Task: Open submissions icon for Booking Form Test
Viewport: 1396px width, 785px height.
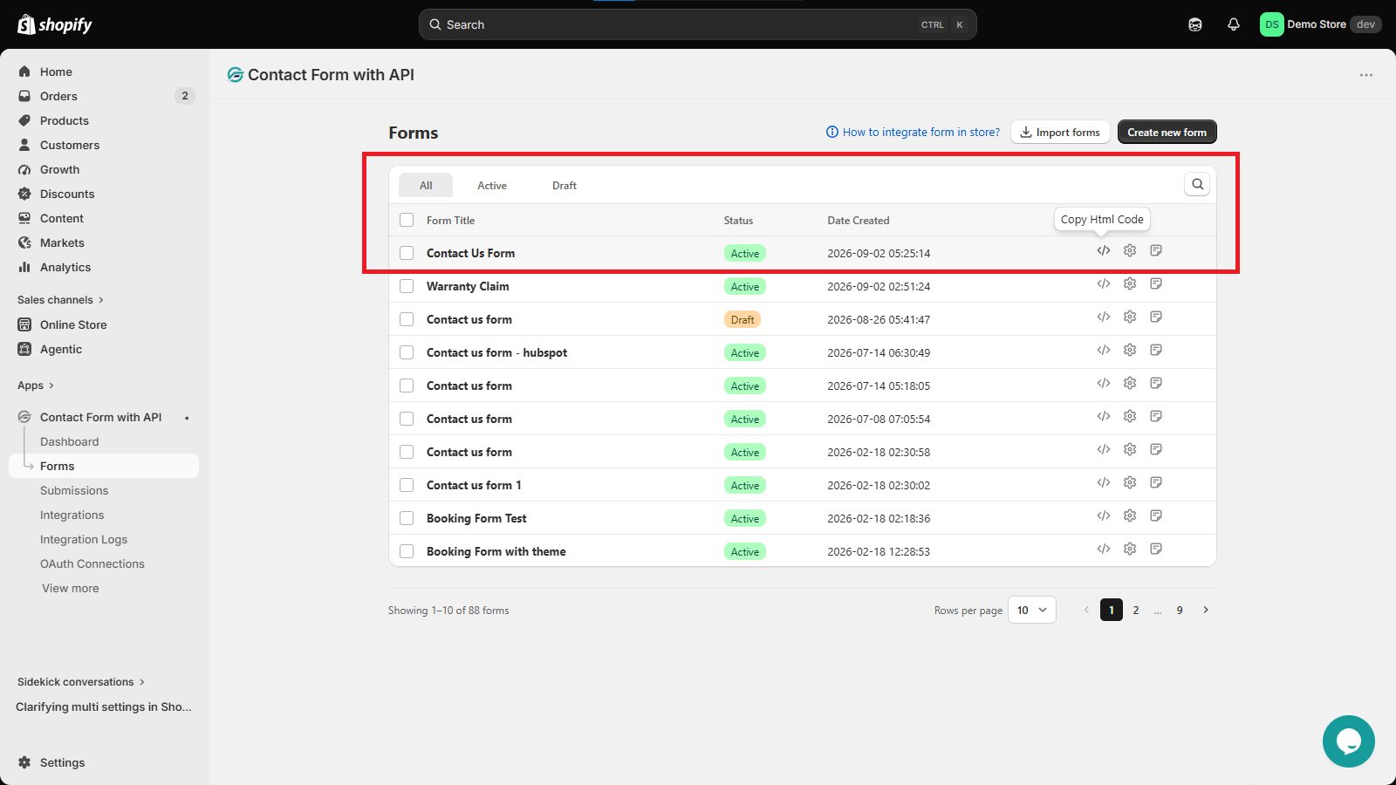Action: point(1156,515)
